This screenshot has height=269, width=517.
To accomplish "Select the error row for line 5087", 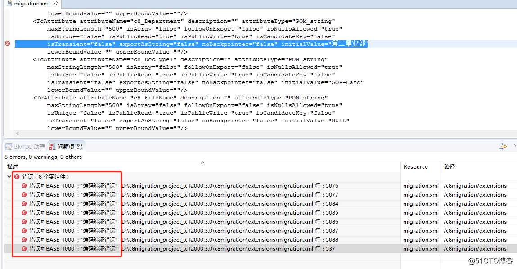I will tap(261, 230).
